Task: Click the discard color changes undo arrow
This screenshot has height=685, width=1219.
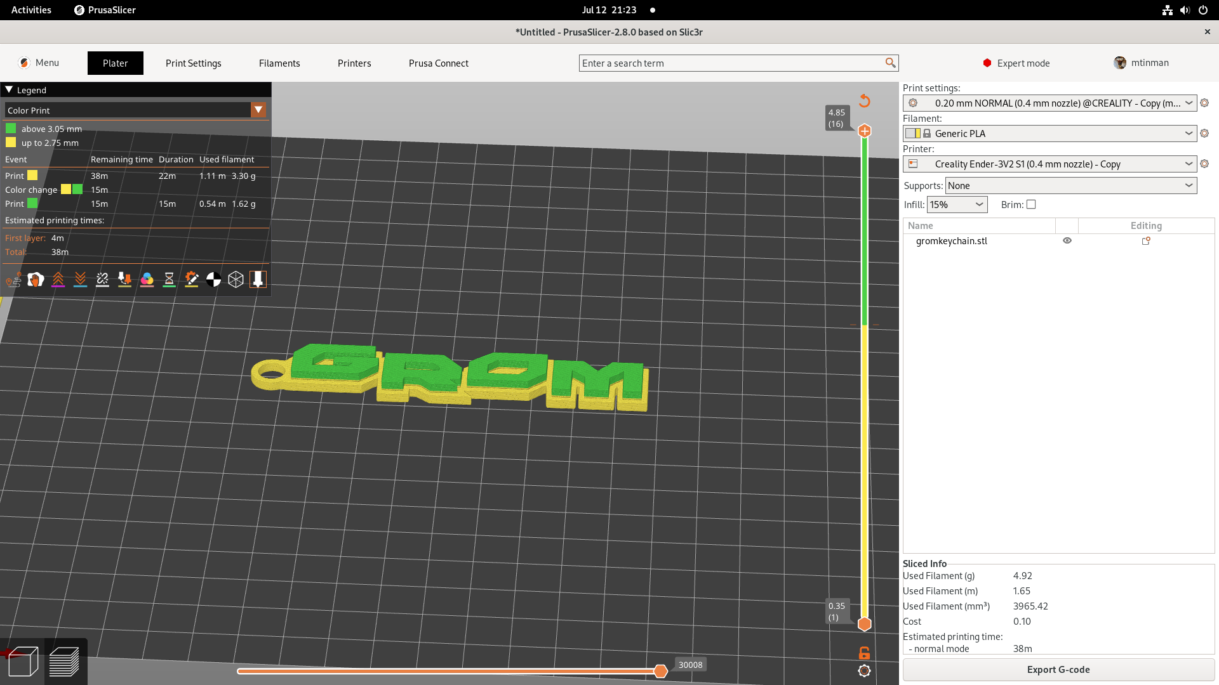Action: (864, 101)
